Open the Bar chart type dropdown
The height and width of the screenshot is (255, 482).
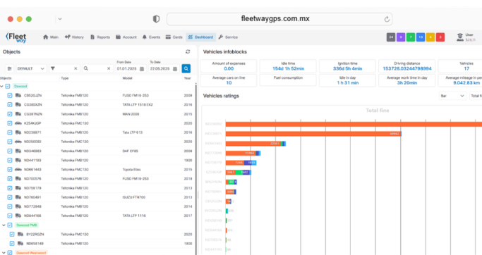tap(452, 96)
